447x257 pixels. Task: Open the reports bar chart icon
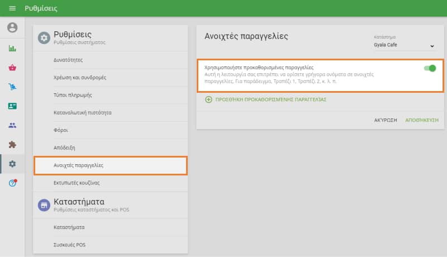12,49
